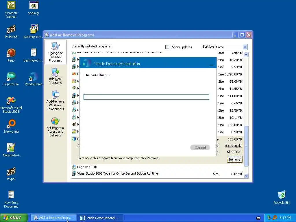This screenshot has height=222, width=296.
Task: Open Change or Remove Programs sidebar button
Action: click(x=55, y=52)
